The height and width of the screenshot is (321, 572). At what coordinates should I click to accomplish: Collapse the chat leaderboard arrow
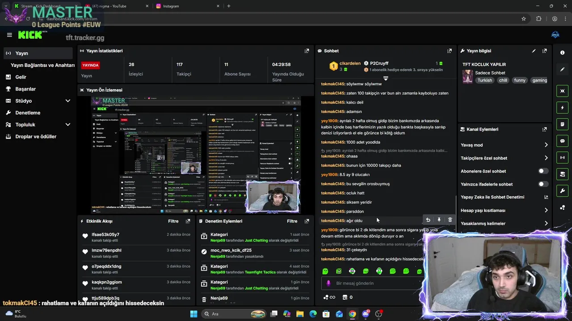[386, 78]
